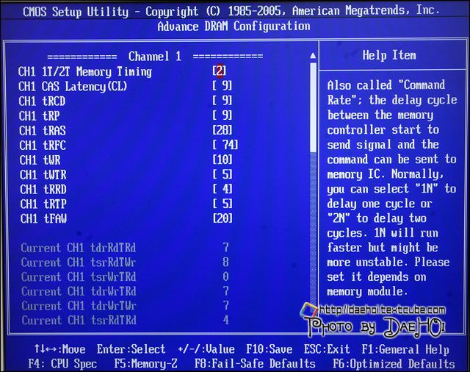Click the Current CH1 tsrWrTRd row

coord(125,277)
